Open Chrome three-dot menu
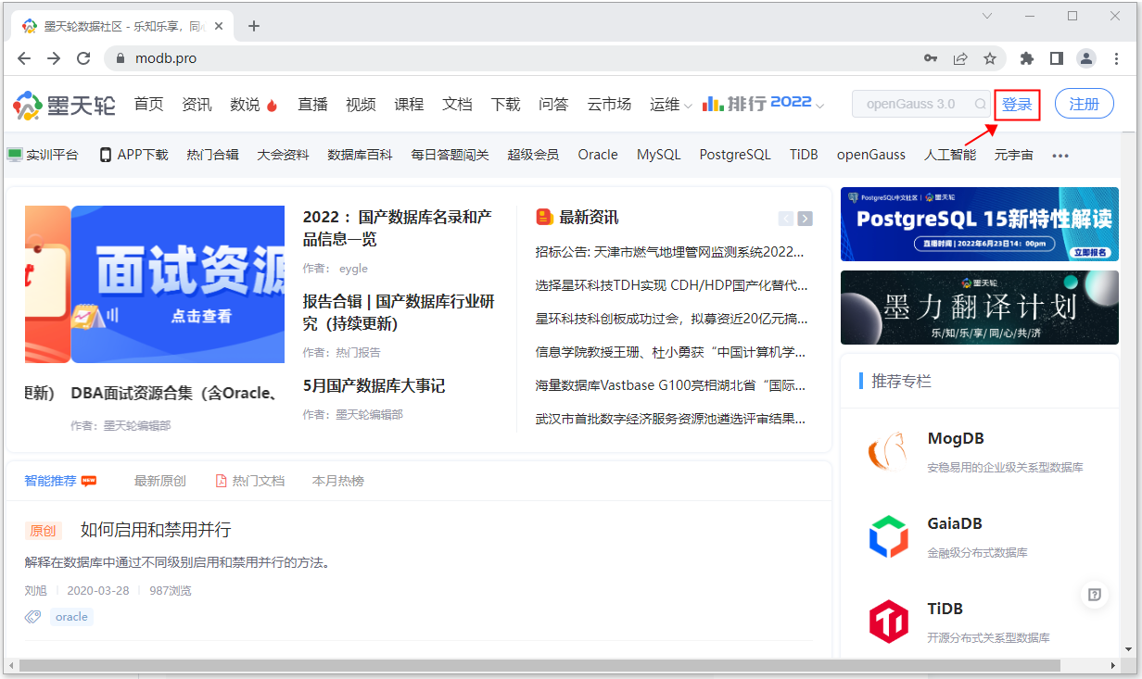 (1115, 58)
